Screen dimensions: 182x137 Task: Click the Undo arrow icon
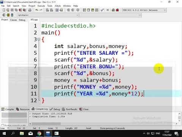point(37,10)
